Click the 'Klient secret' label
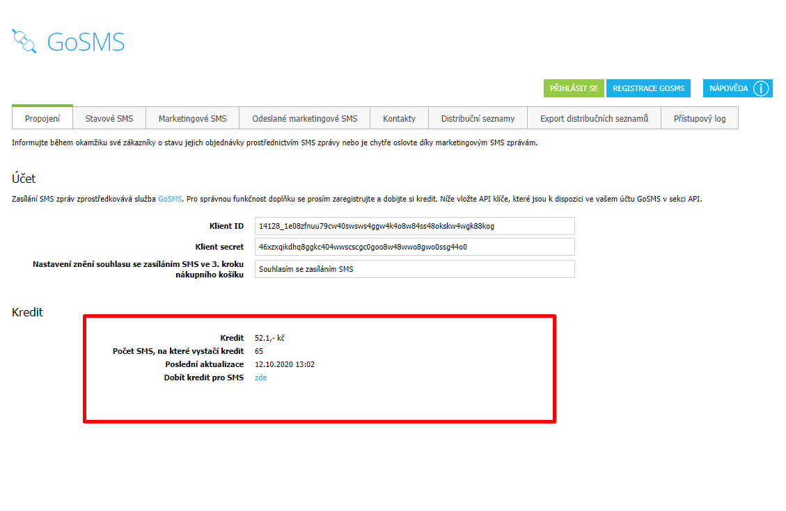This screenshot has height=511, width=786. click(219, 247)
